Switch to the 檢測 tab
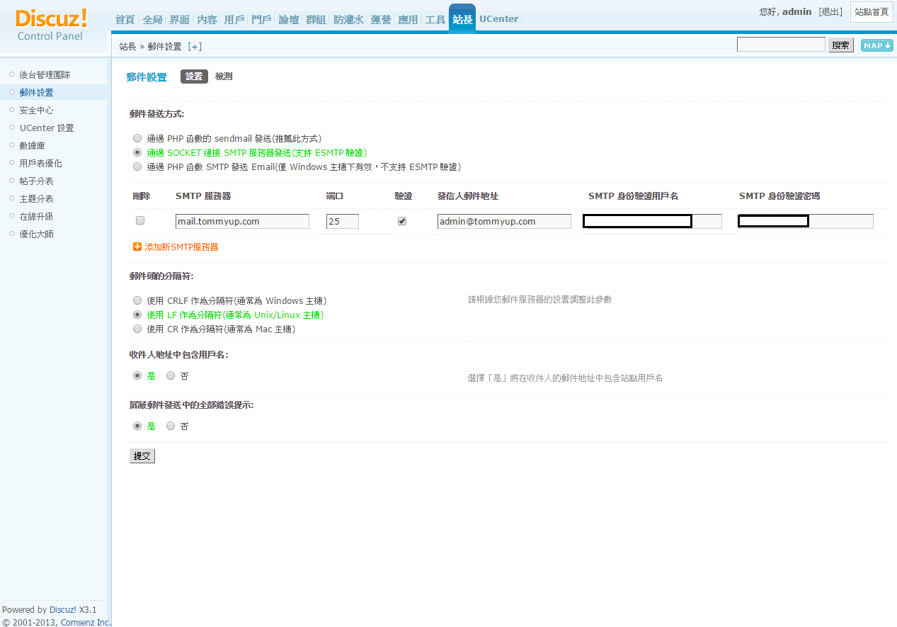Viewport: 897px width, 627px height. [224, 77]
